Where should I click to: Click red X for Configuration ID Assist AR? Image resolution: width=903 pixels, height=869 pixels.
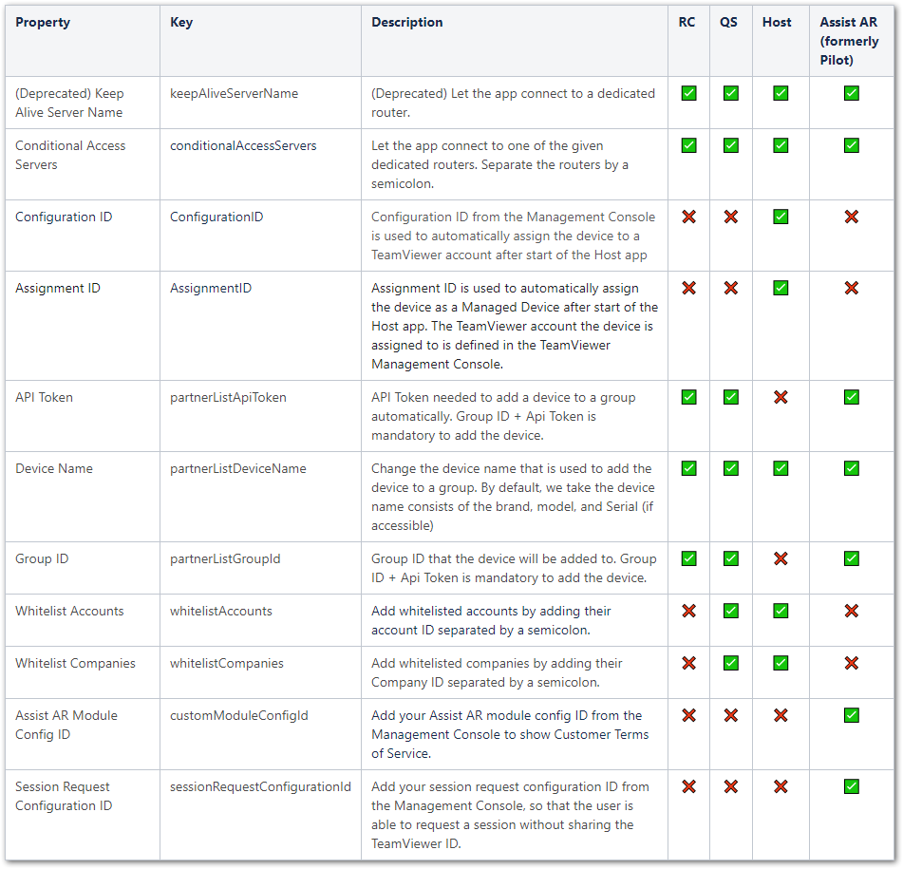(852, 217)
